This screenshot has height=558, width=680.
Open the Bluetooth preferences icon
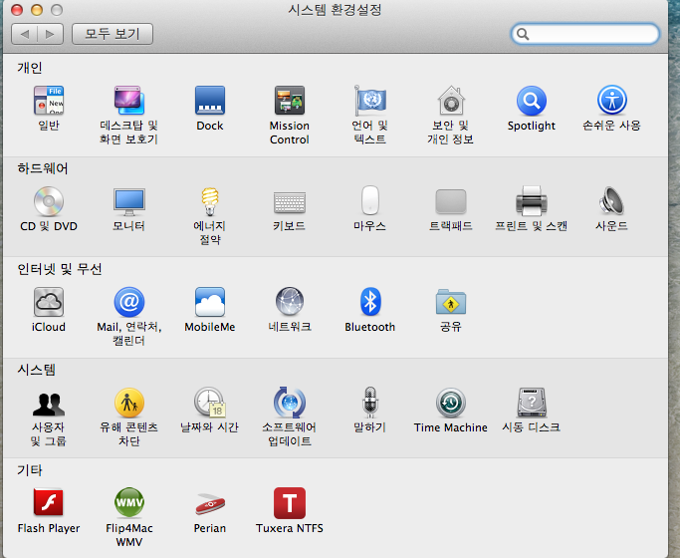point(370,302)
